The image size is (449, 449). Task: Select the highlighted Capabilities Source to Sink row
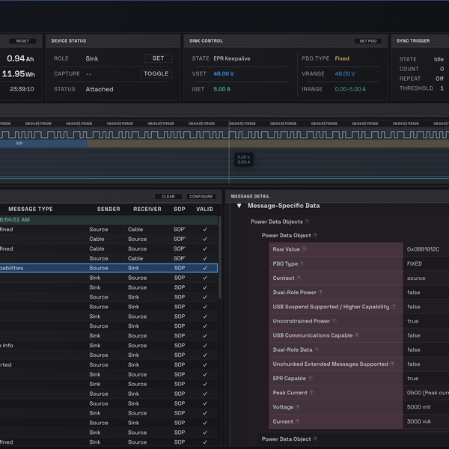click(x=109, y=268)
